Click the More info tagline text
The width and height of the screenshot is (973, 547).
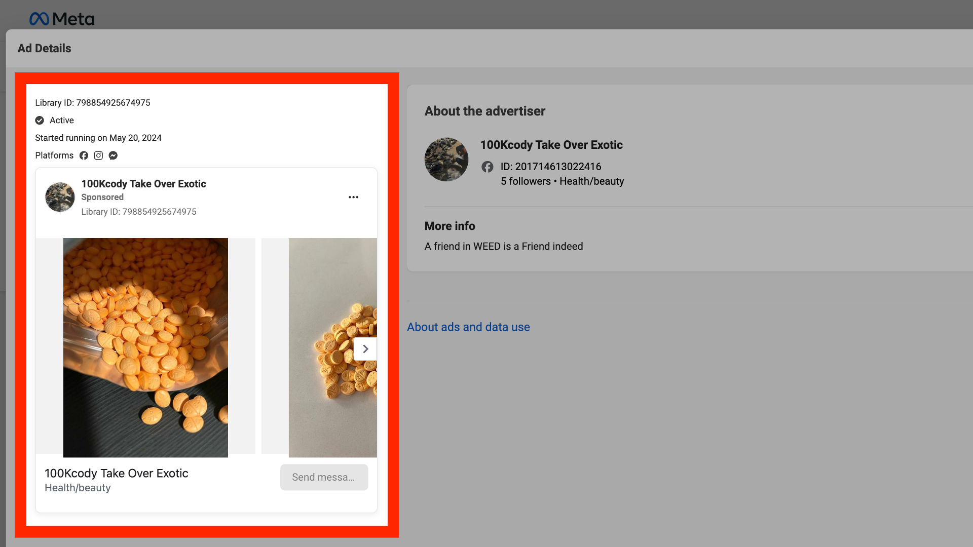[503, 246]
